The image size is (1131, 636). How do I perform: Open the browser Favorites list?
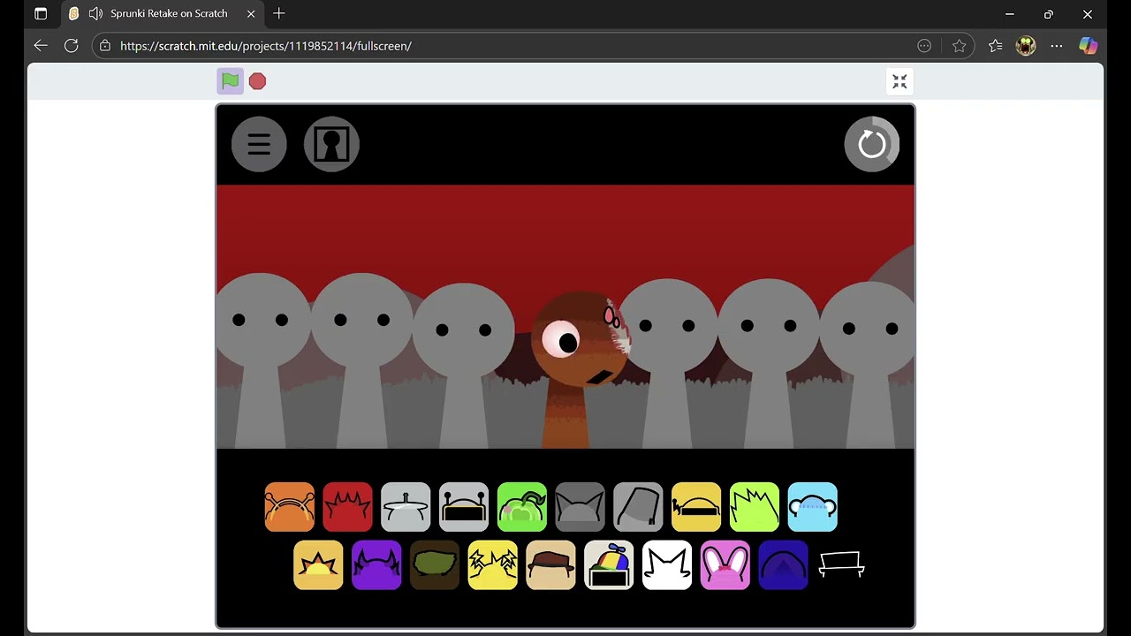995,46
